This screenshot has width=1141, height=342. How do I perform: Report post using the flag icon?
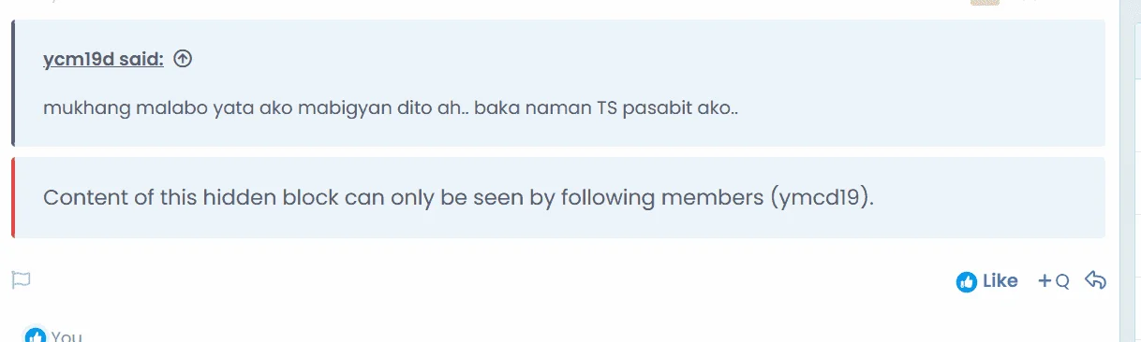21,279
